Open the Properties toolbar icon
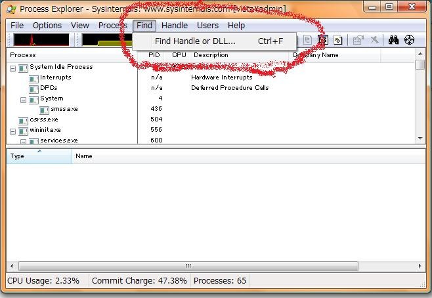This screenshot has height=298, width=432. click(358, 41)
